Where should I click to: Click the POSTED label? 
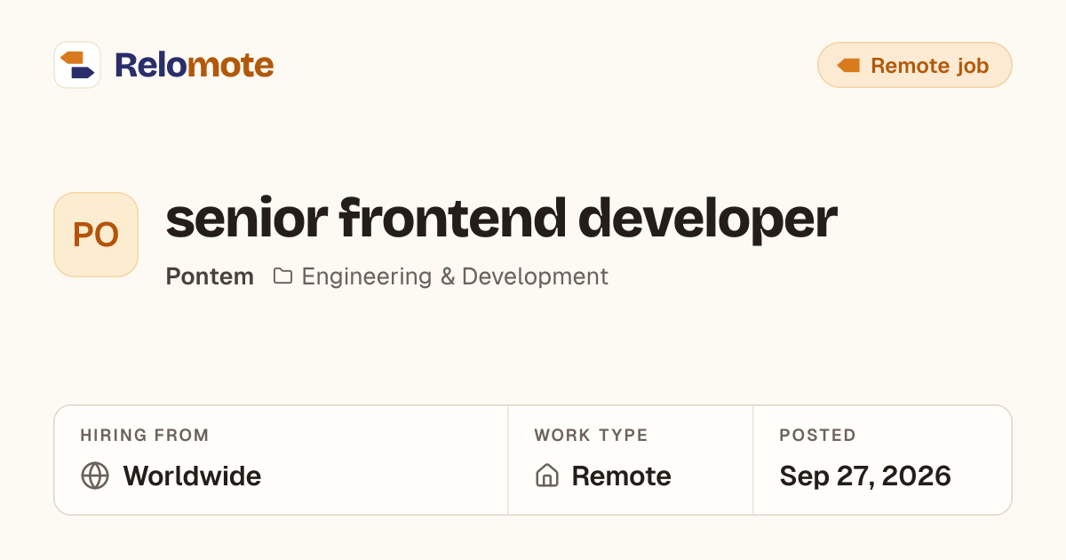817,436
